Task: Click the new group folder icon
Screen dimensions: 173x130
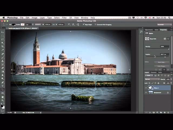Action: (161, 113)
